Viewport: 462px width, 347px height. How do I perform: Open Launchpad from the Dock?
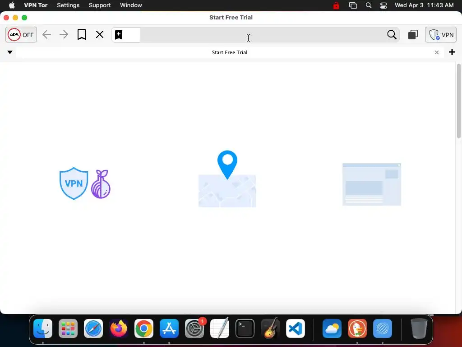[68, 328]
